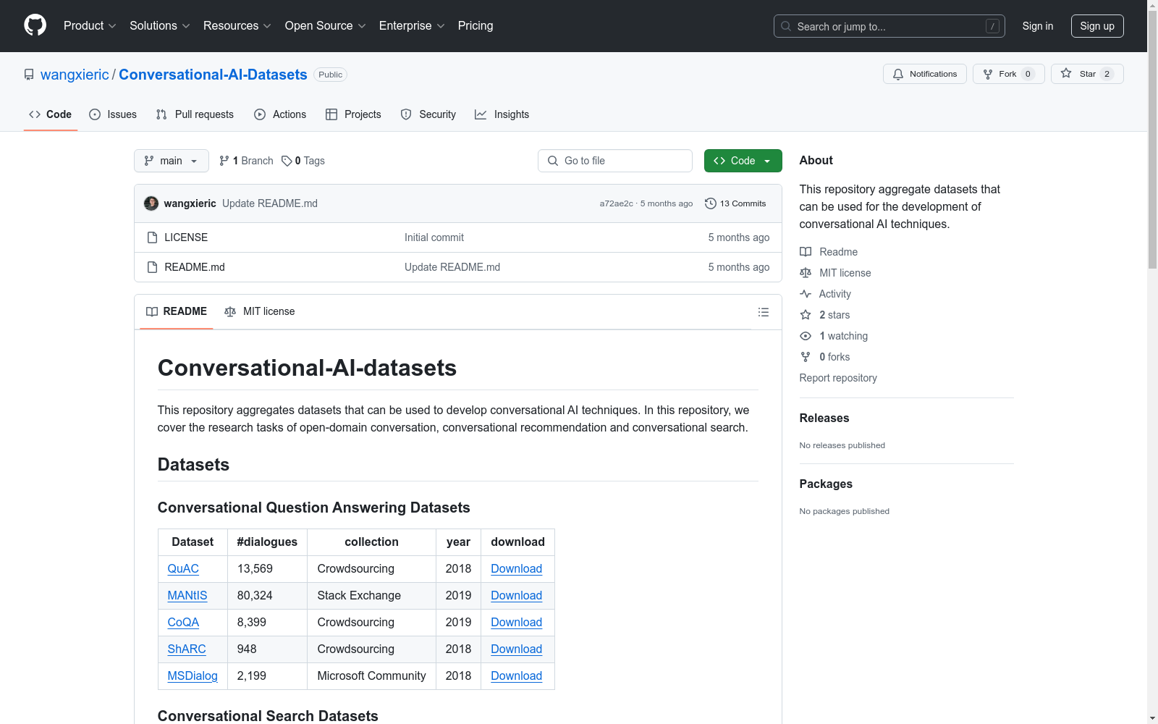Open the LICENSE file
Image resolution: width=1158 pixels, height=724 pixels.
[x=186, y=237]
